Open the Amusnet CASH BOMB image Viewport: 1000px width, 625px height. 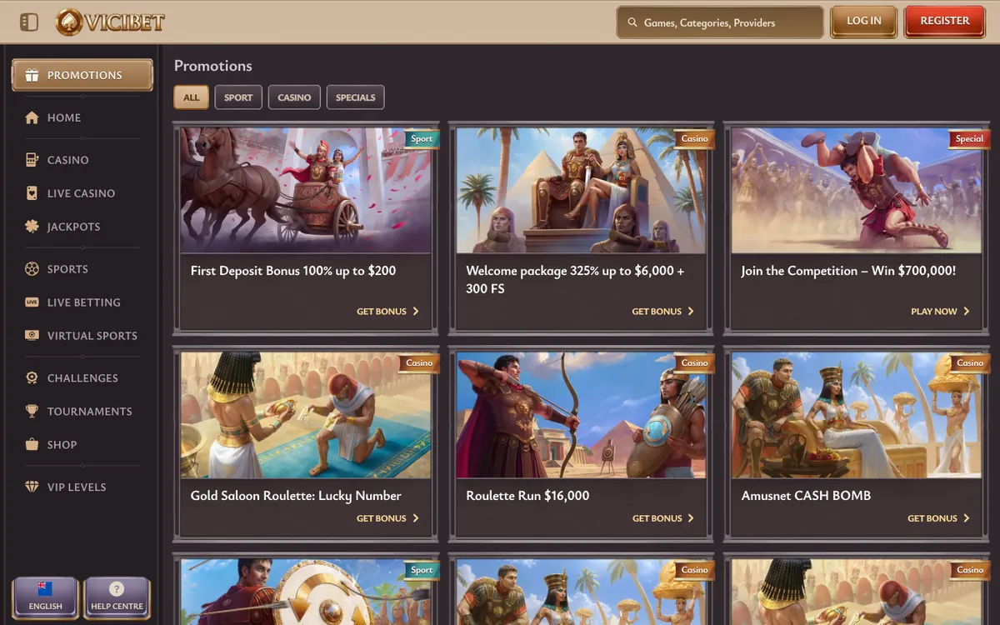pos(857,415)
